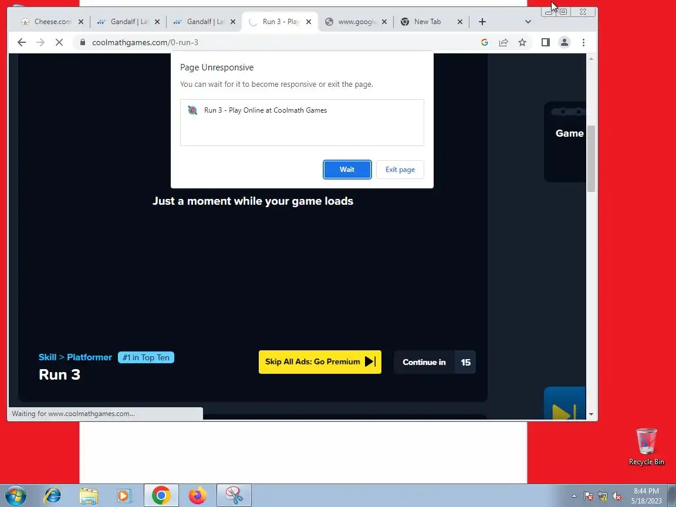Click the yellow play thumbnail at bottom right
The width and height of the screenshot is (676, 507).
pyautogui.click(x=565, y=403)
